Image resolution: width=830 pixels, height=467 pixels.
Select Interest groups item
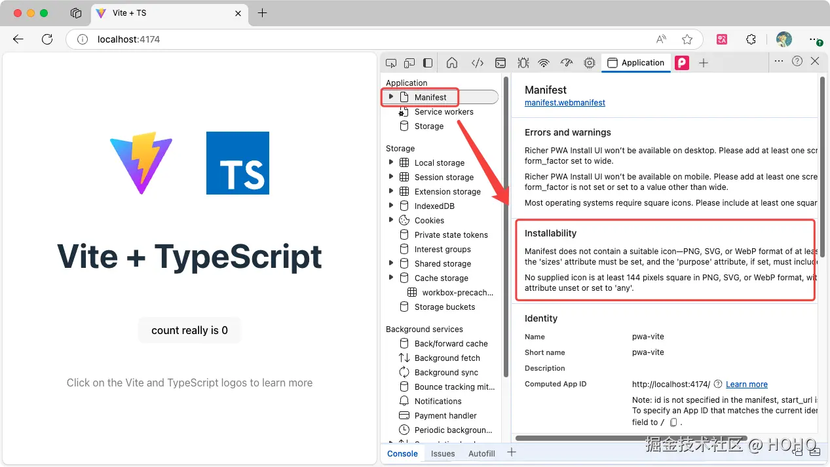click(443, 249)
